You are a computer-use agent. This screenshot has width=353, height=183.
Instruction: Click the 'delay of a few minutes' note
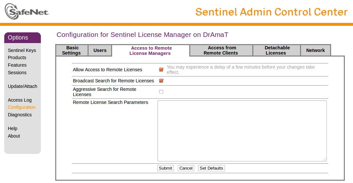tap(241, 70)
